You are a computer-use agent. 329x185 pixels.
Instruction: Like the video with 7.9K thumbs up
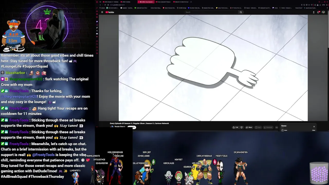[235, 127]
